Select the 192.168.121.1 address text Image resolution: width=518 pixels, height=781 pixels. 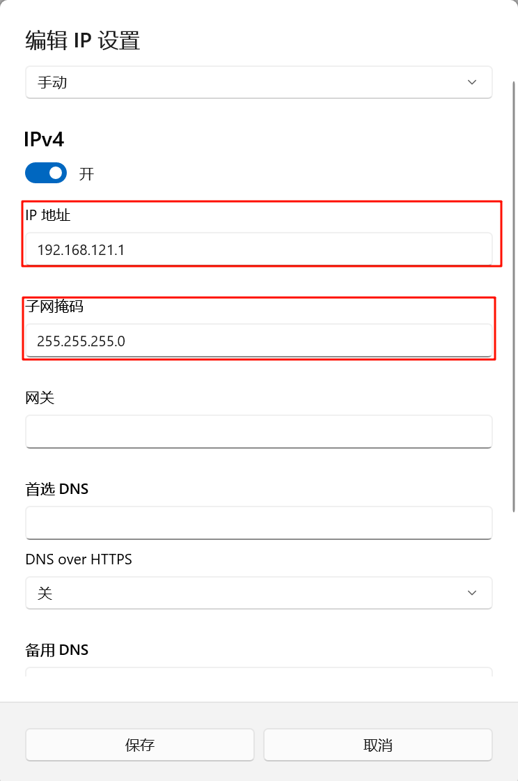[x=81, y=250]
